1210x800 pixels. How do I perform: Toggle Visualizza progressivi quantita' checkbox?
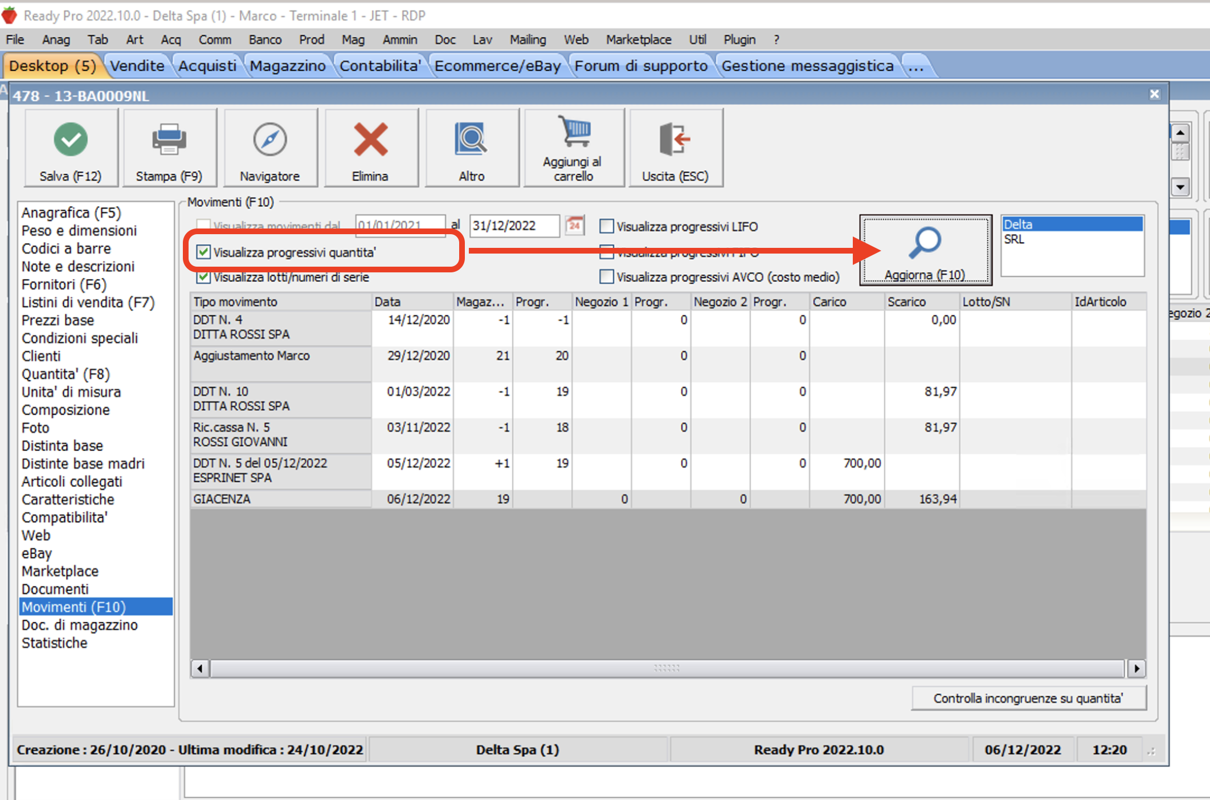pyautogui.click(x=203, y=252)
